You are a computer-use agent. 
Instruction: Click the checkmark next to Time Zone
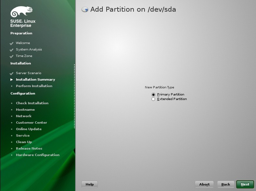(x=11, y=56)
